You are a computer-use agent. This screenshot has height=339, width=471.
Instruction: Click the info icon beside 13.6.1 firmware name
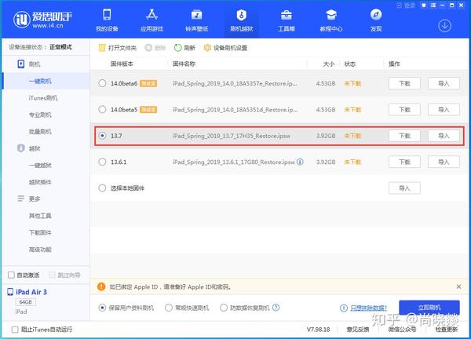coord(300,162)
